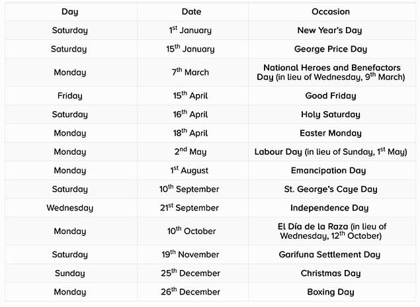Screen dimensions: 420x307
Task: Click the Occasion column header
Action: click(x=330, y=12)
